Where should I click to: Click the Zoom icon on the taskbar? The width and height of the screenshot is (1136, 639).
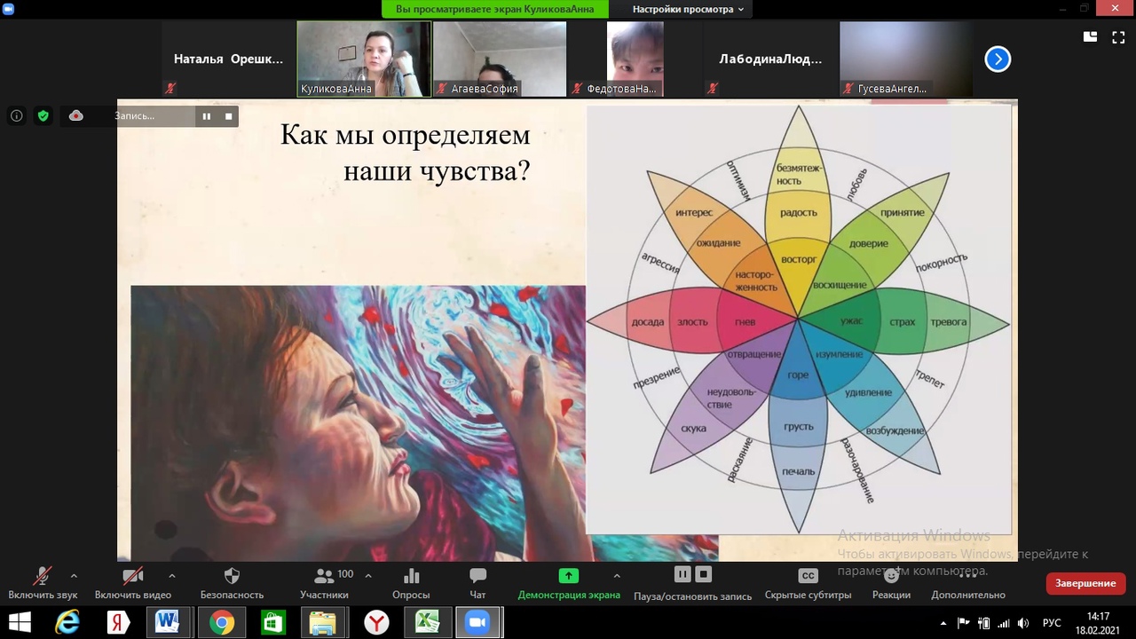click(x=478, y=623)
